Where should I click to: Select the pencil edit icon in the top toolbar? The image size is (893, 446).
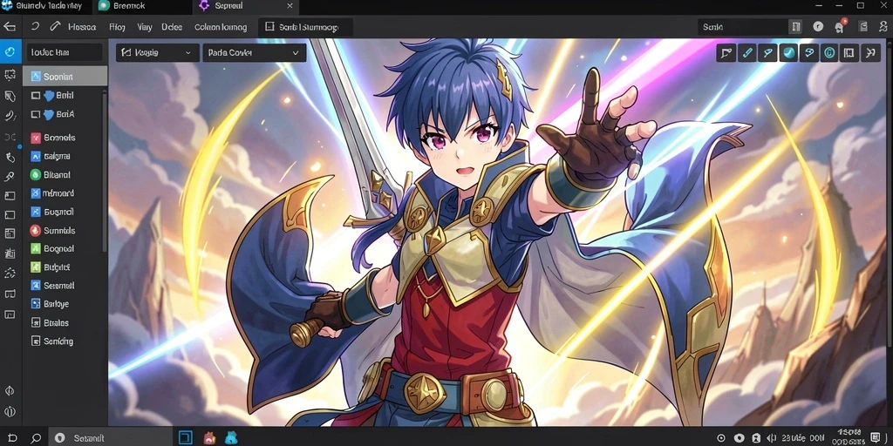55,26
